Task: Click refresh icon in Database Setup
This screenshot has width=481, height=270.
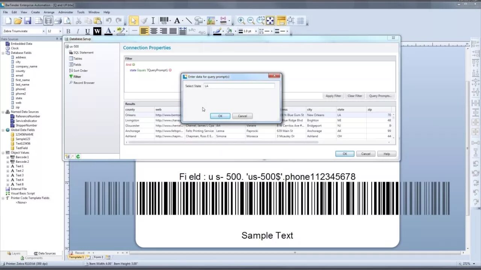Action: click(78, 156)
